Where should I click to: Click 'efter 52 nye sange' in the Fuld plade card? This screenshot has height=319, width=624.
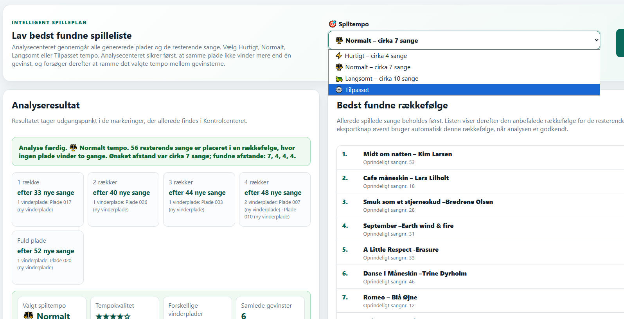click(x=46, y=251)
